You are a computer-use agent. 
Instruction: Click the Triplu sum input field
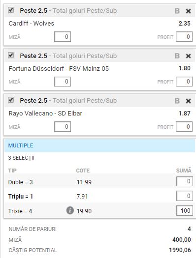click(185, 196)
